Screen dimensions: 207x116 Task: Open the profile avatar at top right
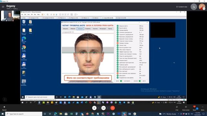pyautogui.click(x=202, y=7)
